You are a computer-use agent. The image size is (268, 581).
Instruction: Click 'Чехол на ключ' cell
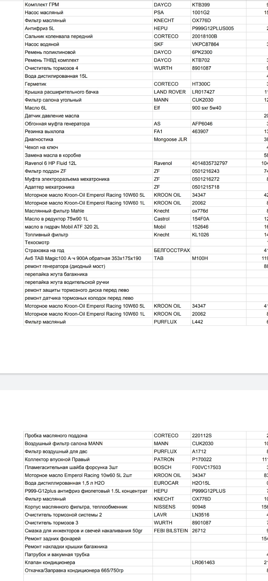coord(88,147)
